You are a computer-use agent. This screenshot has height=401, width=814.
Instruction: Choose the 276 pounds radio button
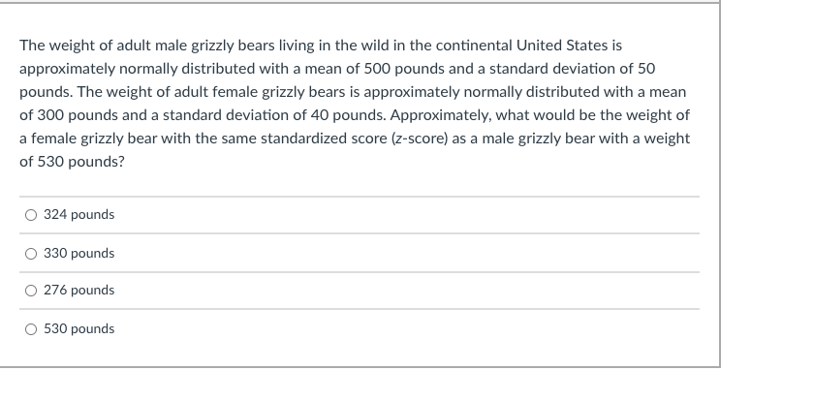click(x=32, y=291)
